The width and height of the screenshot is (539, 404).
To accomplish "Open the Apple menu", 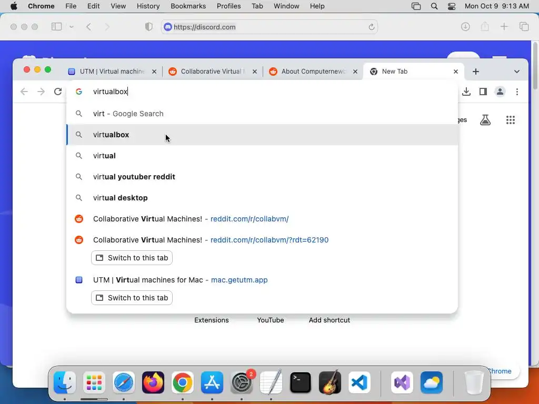I will coord(14,6).
